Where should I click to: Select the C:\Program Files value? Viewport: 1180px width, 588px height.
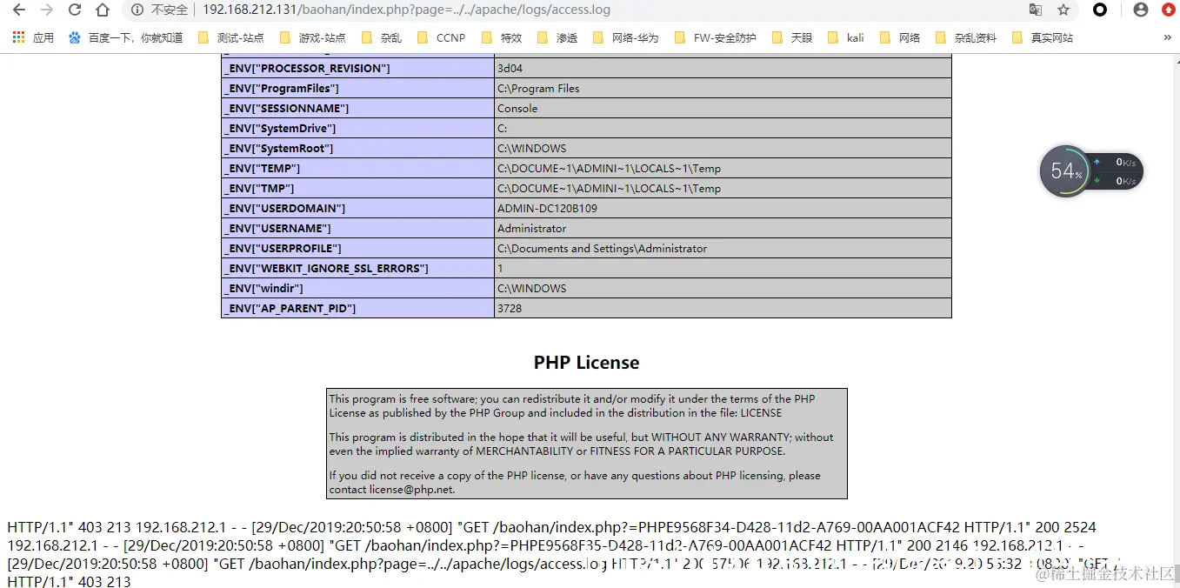coord(538,88)
